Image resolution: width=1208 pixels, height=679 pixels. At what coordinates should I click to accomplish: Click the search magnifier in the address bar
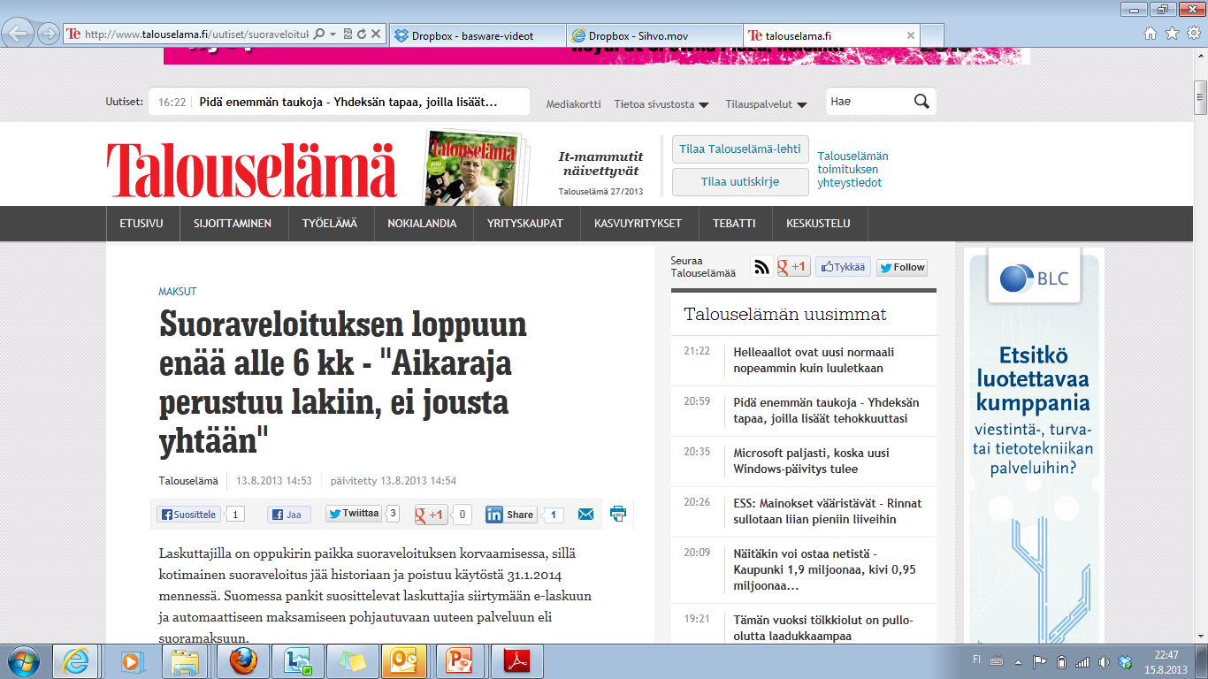click(319, 34)
